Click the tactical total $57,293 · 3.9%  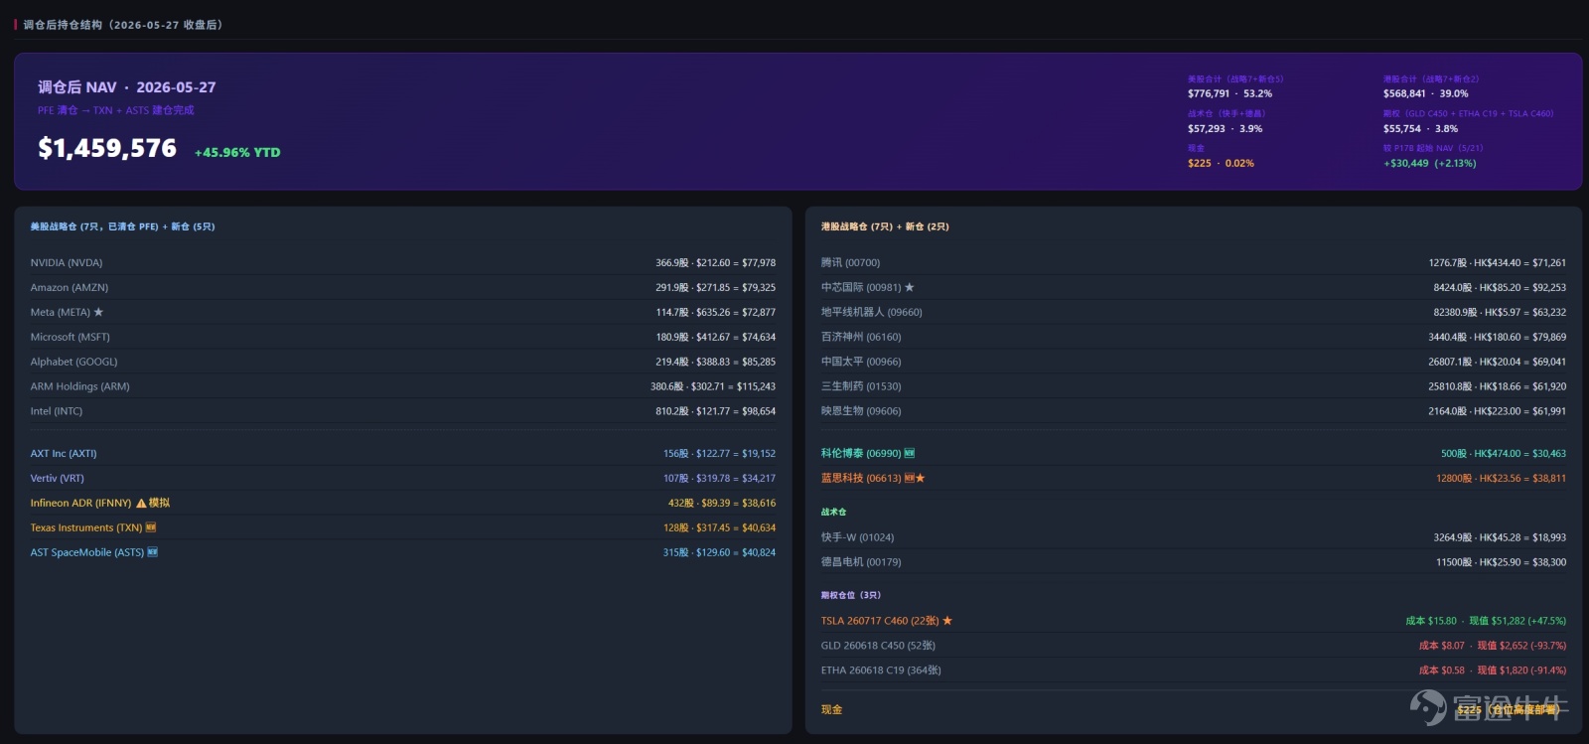1225,128
